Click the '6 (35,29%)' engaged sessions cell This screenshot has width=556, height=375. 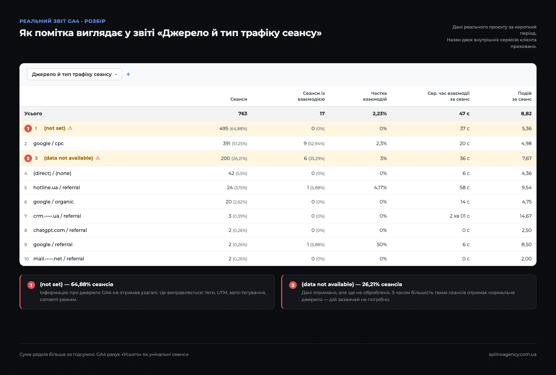[314, 158]
